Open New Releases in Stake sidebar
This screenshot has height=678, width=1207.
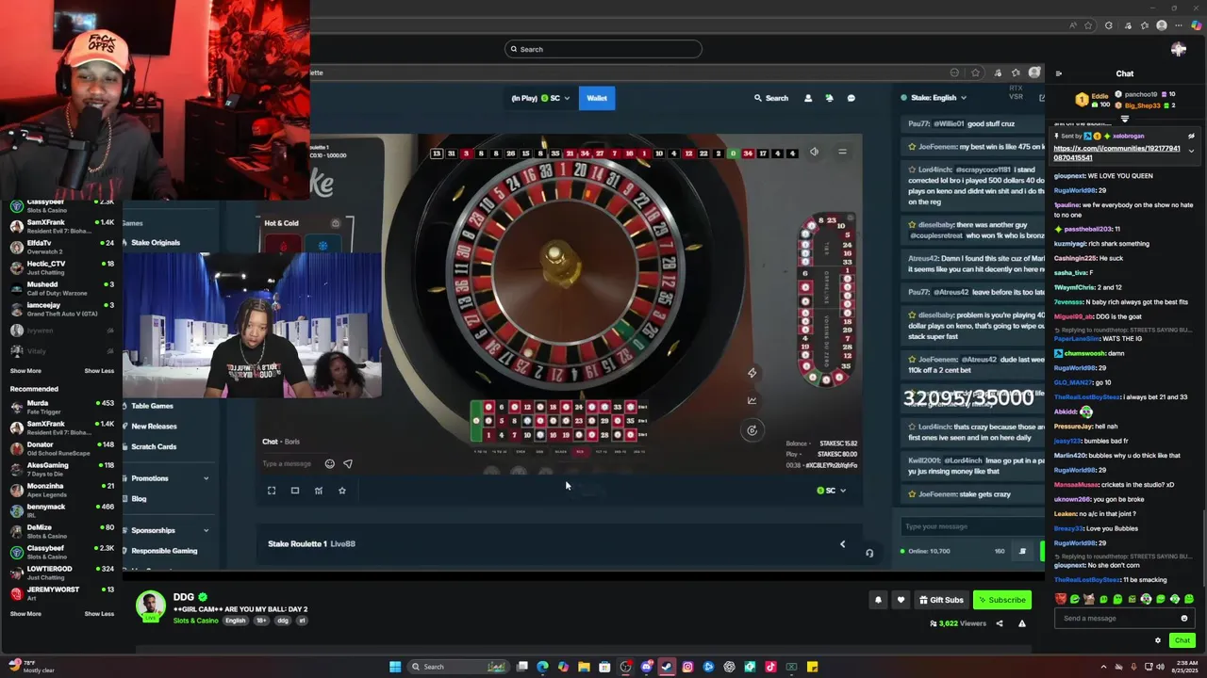coord(154,427)
